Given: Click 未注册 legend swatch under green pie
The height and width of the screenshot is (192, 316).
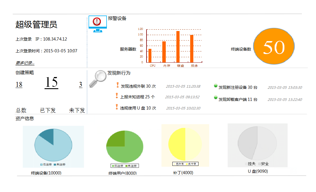Looking at the screenshot, I should click(x=126, y=166).
